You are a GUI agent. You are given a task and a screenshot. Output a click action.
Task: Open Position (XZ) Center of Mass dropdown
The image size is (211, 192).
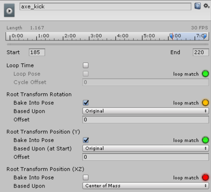[146, 186]
